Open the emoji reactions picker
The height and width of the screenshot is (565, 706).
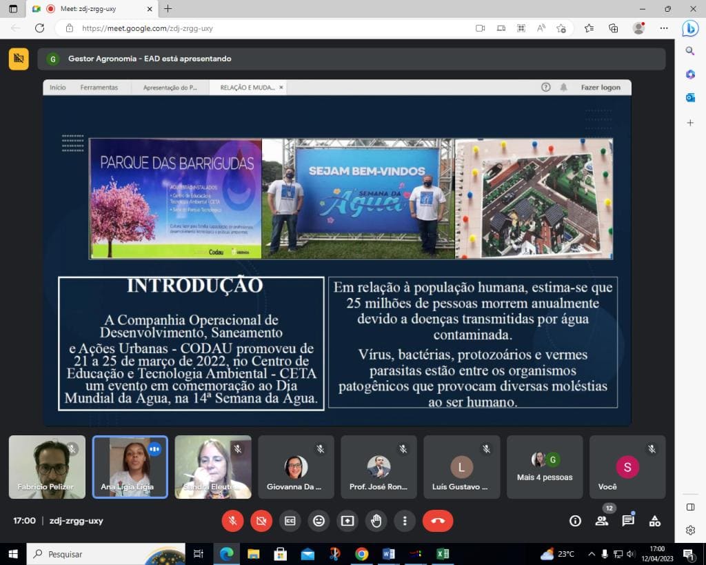coord(319,521)
